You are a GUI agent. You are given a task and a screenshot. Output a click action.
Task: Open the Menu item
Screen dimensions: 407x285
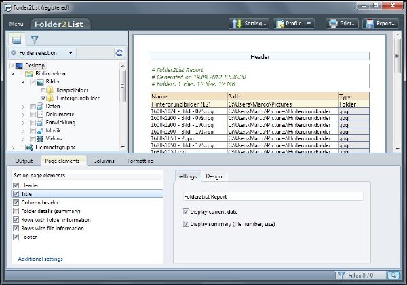(x=16, y=24)
